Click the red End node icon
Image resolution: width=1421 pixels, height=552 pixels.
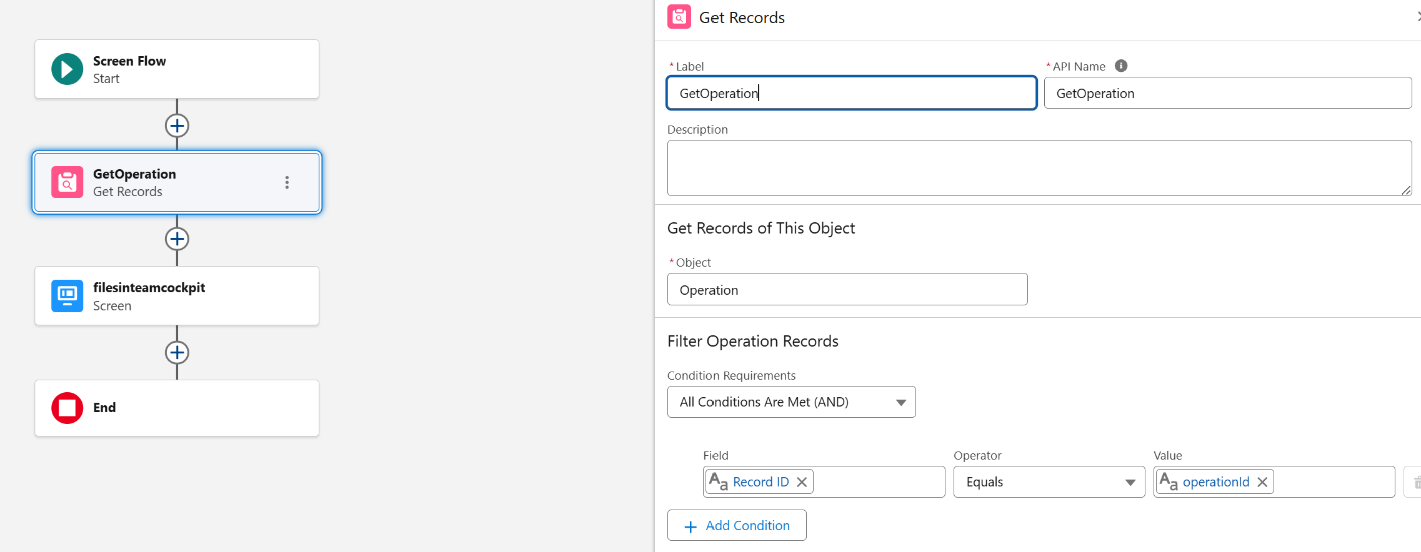coord(67,408)
